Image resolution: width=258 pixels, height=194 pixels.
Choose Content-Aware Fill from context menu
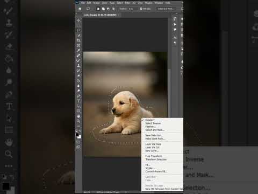click(x=156, y=171)
